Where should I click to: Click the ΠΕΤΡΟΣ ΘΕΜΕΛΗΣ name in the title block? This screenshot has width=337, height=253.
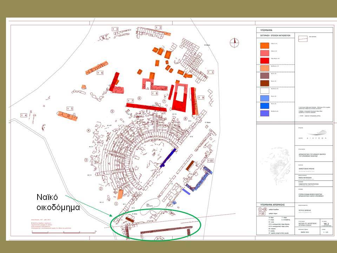(x=305, y=210)
